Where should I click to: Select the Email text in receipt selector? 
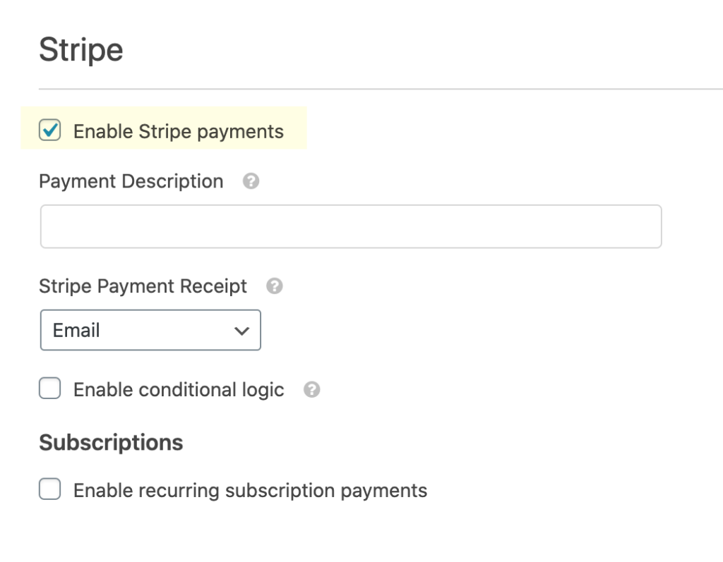tap(76, 330)
